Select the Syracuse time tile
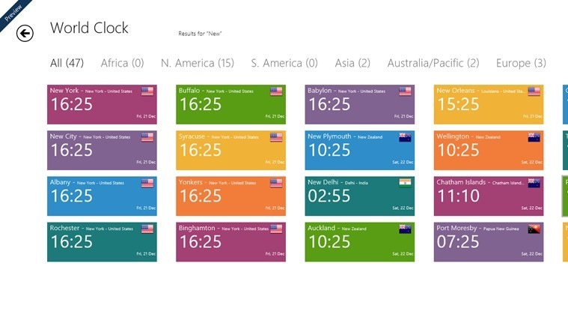 click(230, 151)
